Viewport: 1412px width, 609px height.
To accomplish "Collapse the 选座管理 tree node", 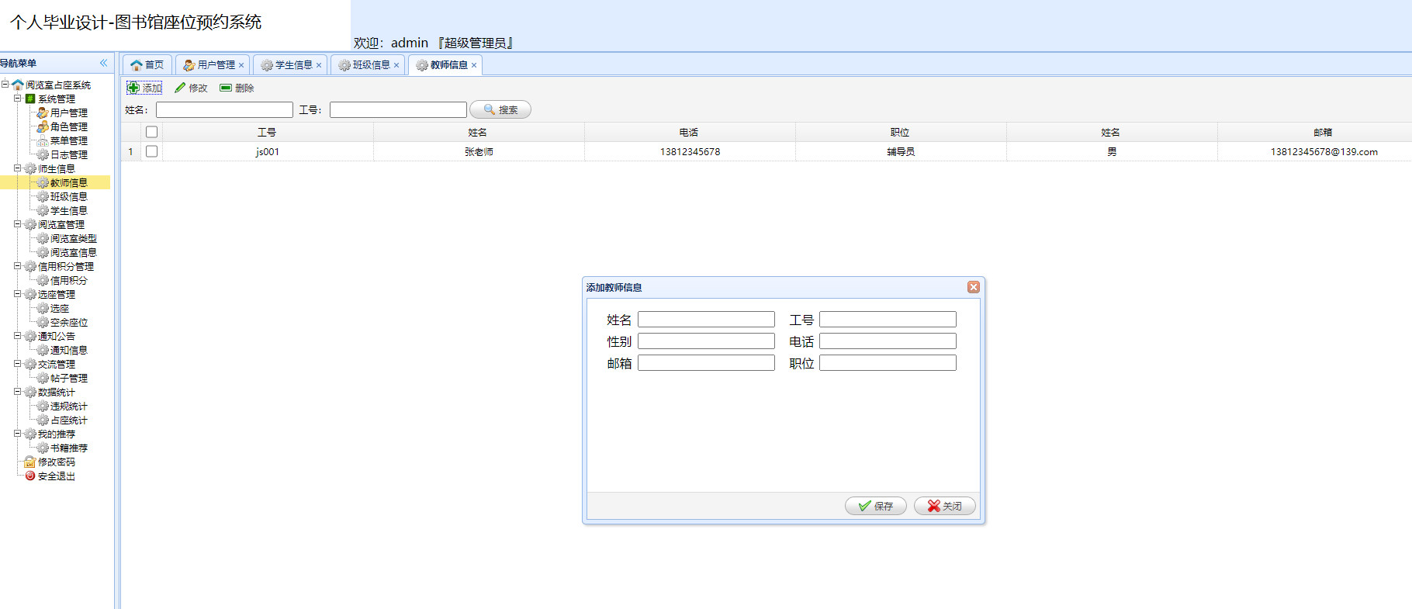I will [x=17, y=294].
